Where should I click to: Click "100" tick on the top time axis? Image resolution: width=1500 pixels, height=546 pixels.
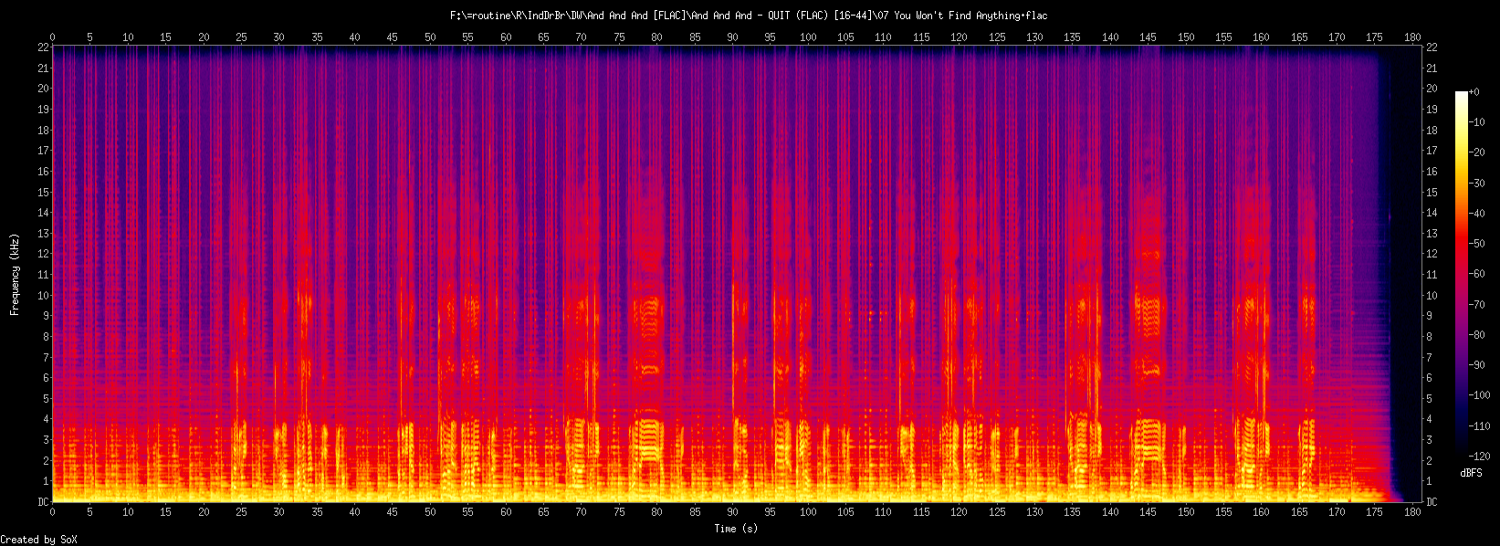click(x=808, y=37)
